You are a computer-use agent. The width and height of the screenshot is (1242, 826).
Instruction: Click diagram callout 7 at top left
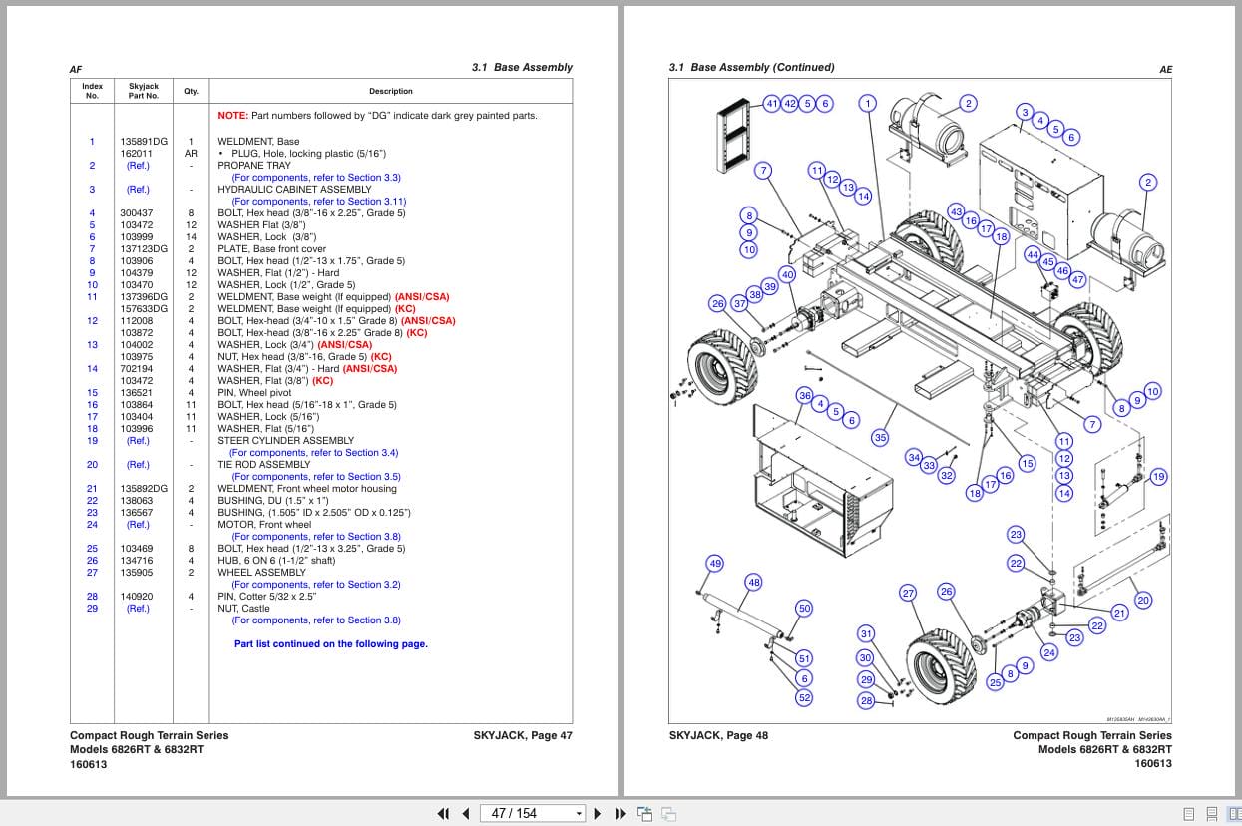point(763,170)
